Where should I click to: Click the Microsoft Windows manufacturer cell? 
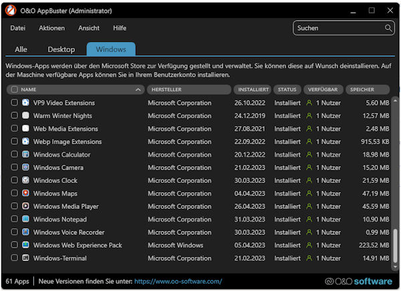coord(175,245)
